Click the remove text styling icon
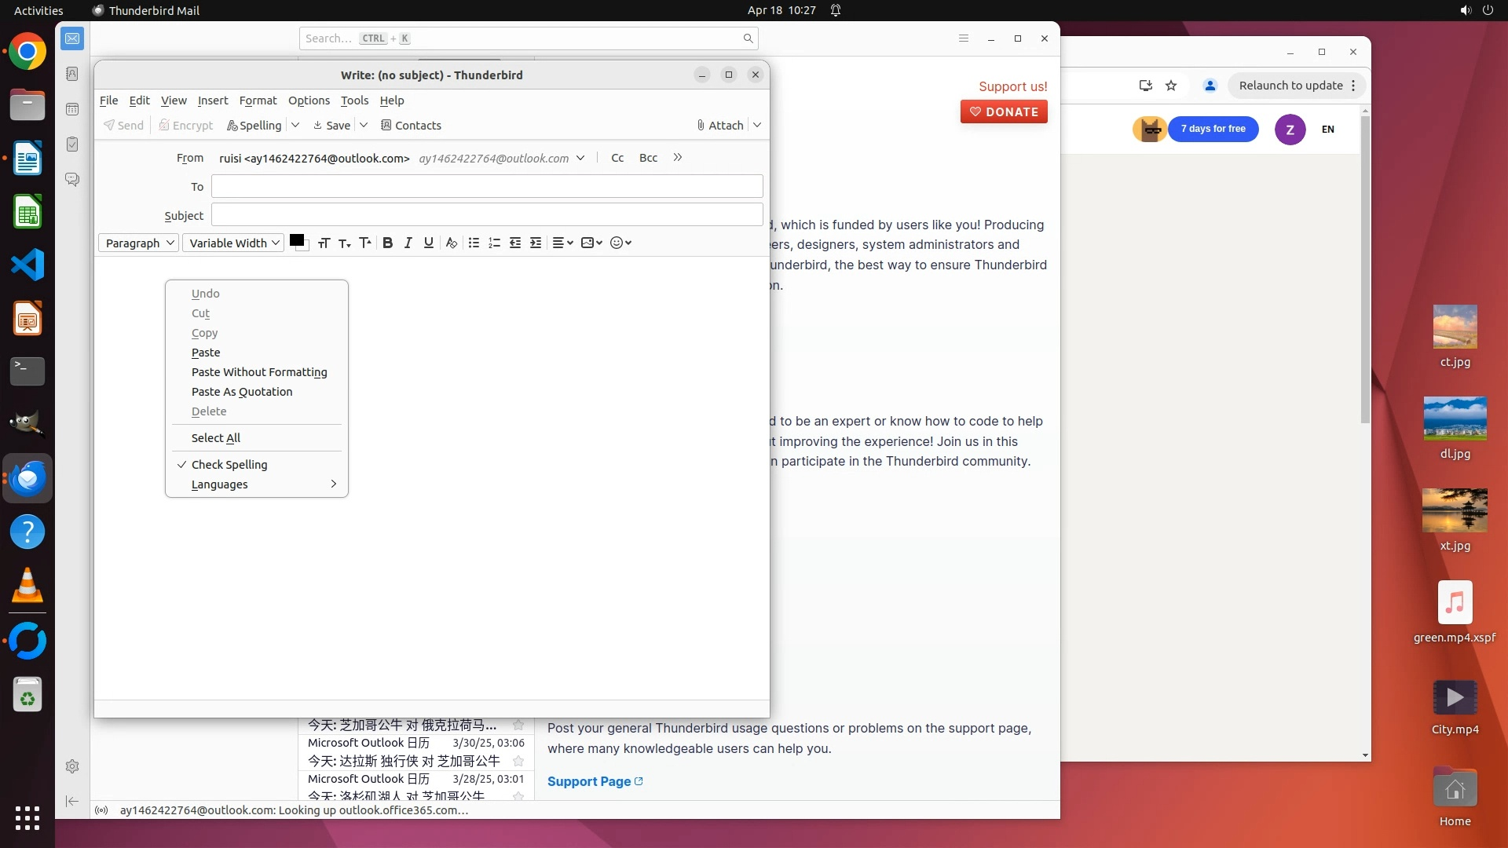Viewport: 1508px width, 848px height. point(451,243)
